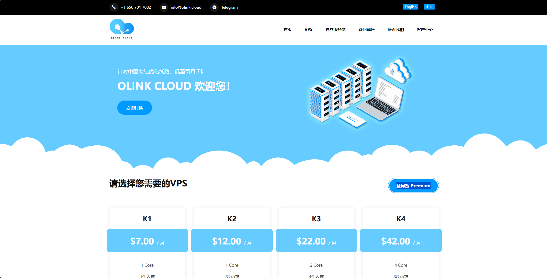Click the phone icon in top bar

point(114,7)
